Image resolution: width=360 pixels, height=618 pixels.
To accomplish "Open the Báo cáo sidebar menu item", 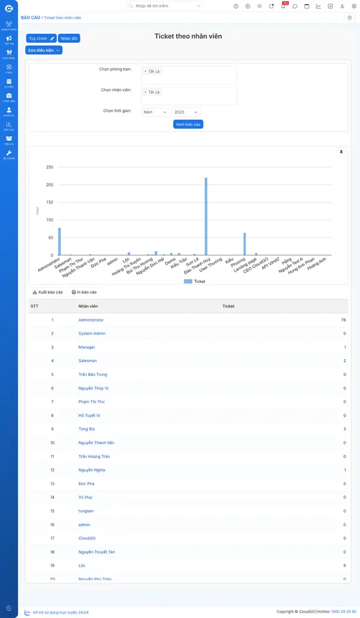I will 8,126.
